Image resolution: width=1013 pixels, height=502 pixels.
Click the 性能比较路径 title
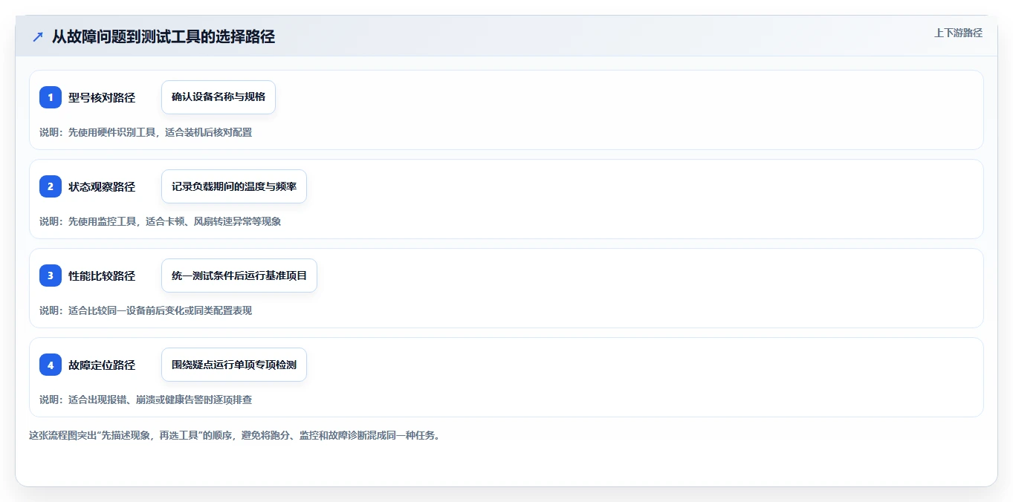pyautogui.click(x=102, y=276)
